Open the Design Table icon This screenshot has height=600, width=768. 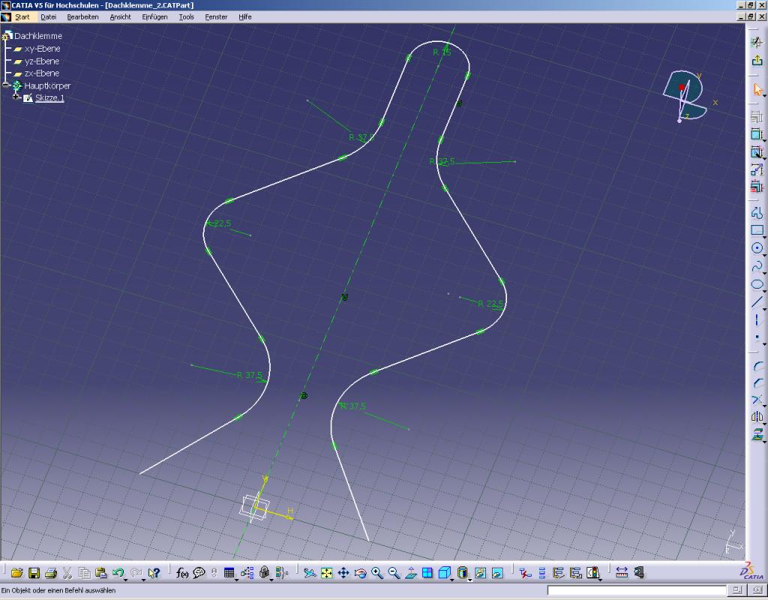tap(229, 572)
